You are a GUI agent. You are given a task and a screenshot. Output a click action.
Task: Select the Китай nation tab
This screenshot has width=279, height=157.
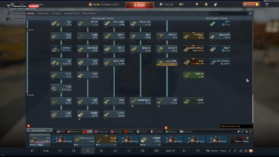(x=129, y=132)
